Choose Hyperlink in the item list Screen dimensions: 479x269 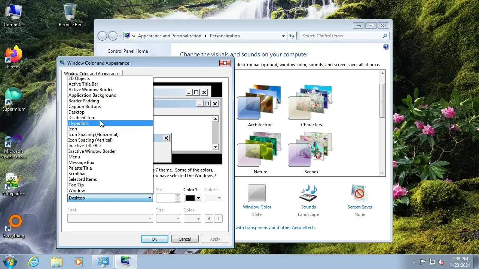click(110, 123)
